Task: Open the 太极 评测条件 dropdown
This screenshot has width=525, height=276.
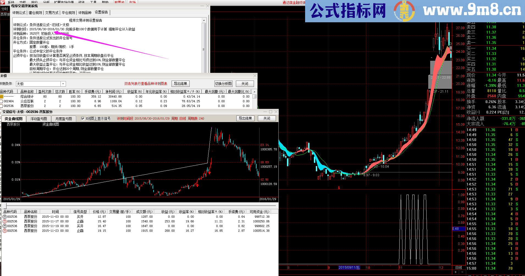Action: click(x=63, y=84)
